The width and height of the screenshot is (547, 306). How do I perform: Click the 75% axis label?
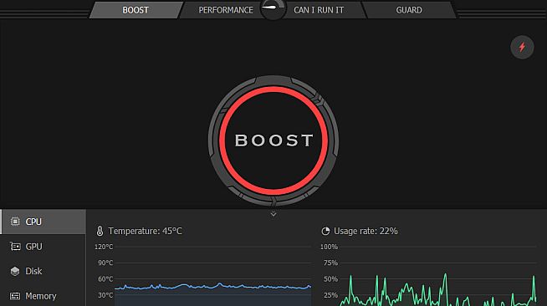click(330, 263)
